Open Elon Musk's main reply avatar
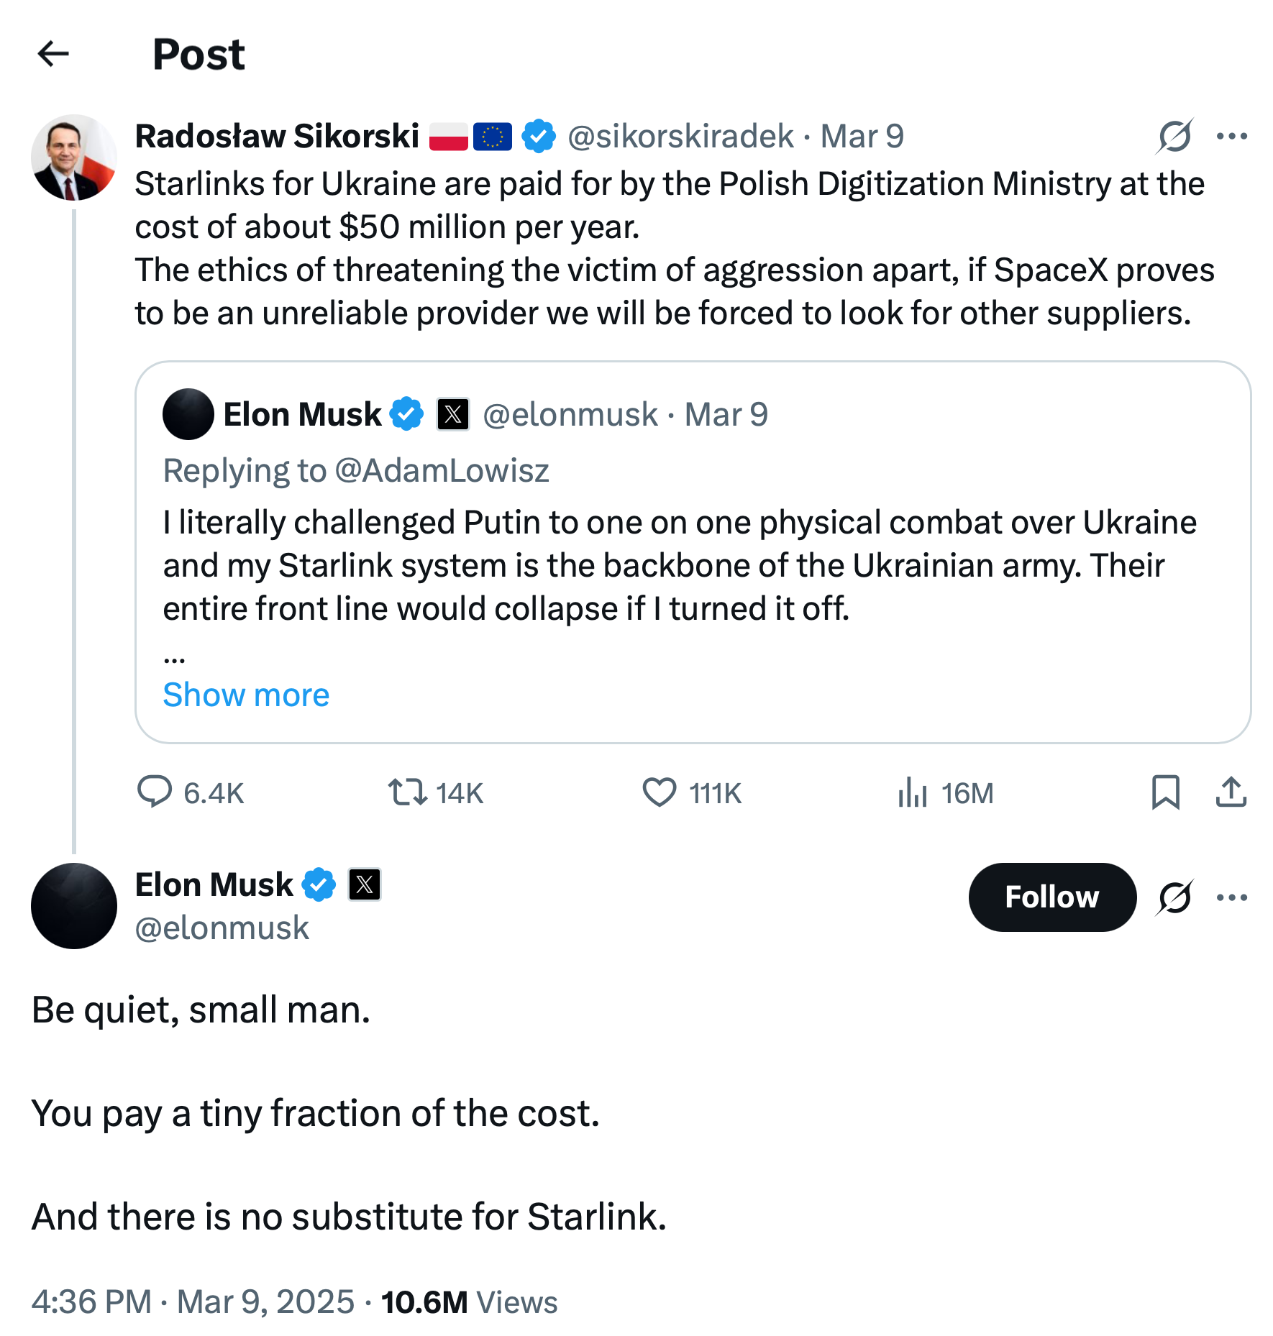Screen dimensions: 1273x1336 pos(74,906)
